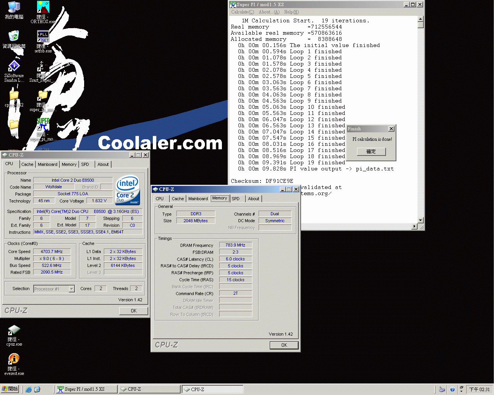494x395 pixels.
Task: Click the Super PI scrollbar up arrow
Action: pos(421,19)
